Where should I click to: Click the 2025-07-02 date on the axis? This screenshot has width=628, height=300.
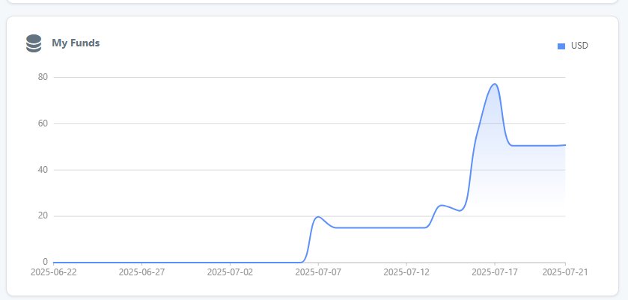[x=230, y=272]
